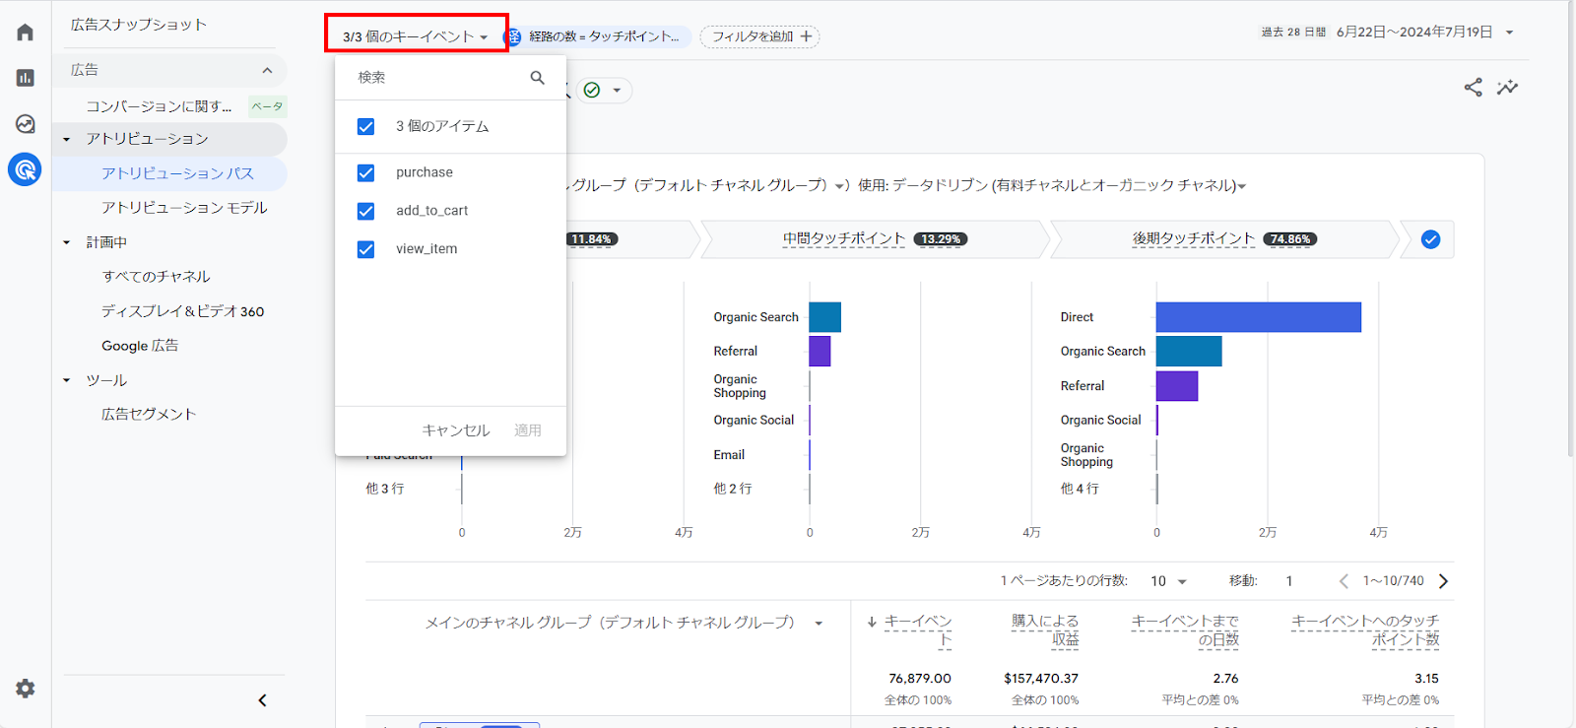
Task: Click the blue check circle at funnel end
Action: tap(1430, 239)
